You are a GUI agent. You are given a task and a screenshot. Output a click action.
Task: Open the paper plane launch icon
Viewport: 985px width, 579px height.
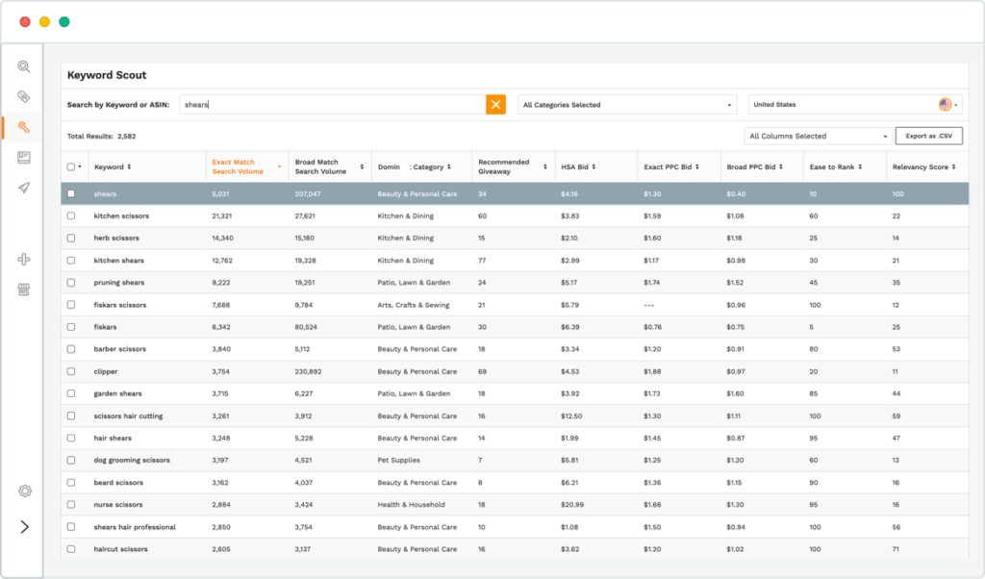point(24,188)
